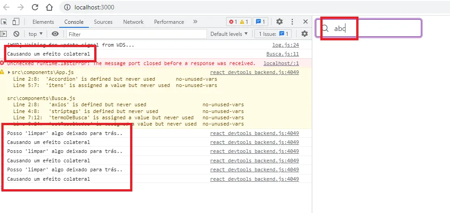Click the yellow warning icon beside App.js
The image size is (450, 213).
2,72
